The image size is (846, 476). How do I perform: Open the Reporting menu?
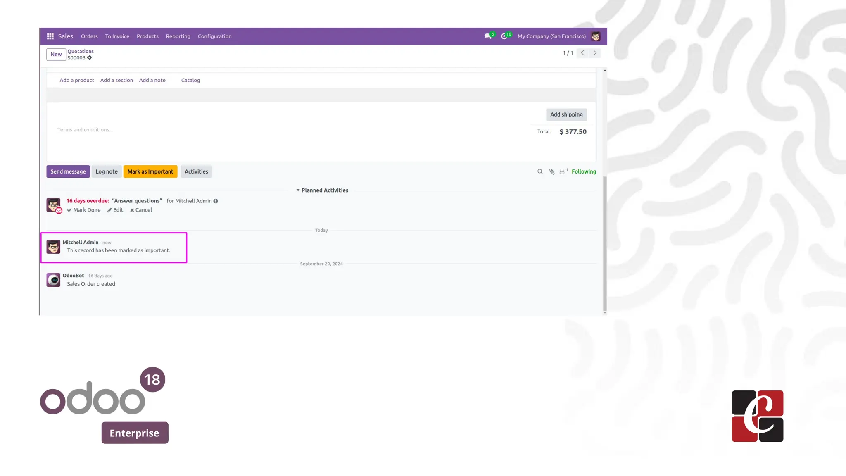pyautogui.click(x=178, y=36)
